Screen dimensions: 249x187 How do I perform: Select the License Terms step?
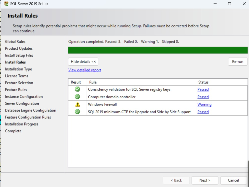pyautogui.click(x=16, y=76)
